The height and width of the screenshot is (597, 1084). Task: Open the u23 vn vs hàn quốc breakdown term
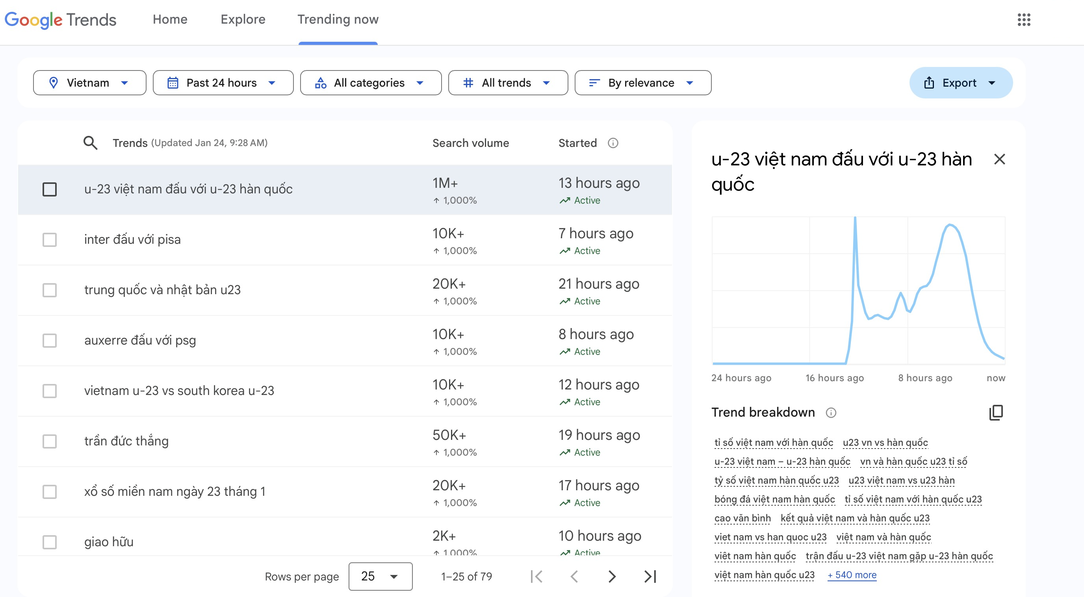coord(885,443)
